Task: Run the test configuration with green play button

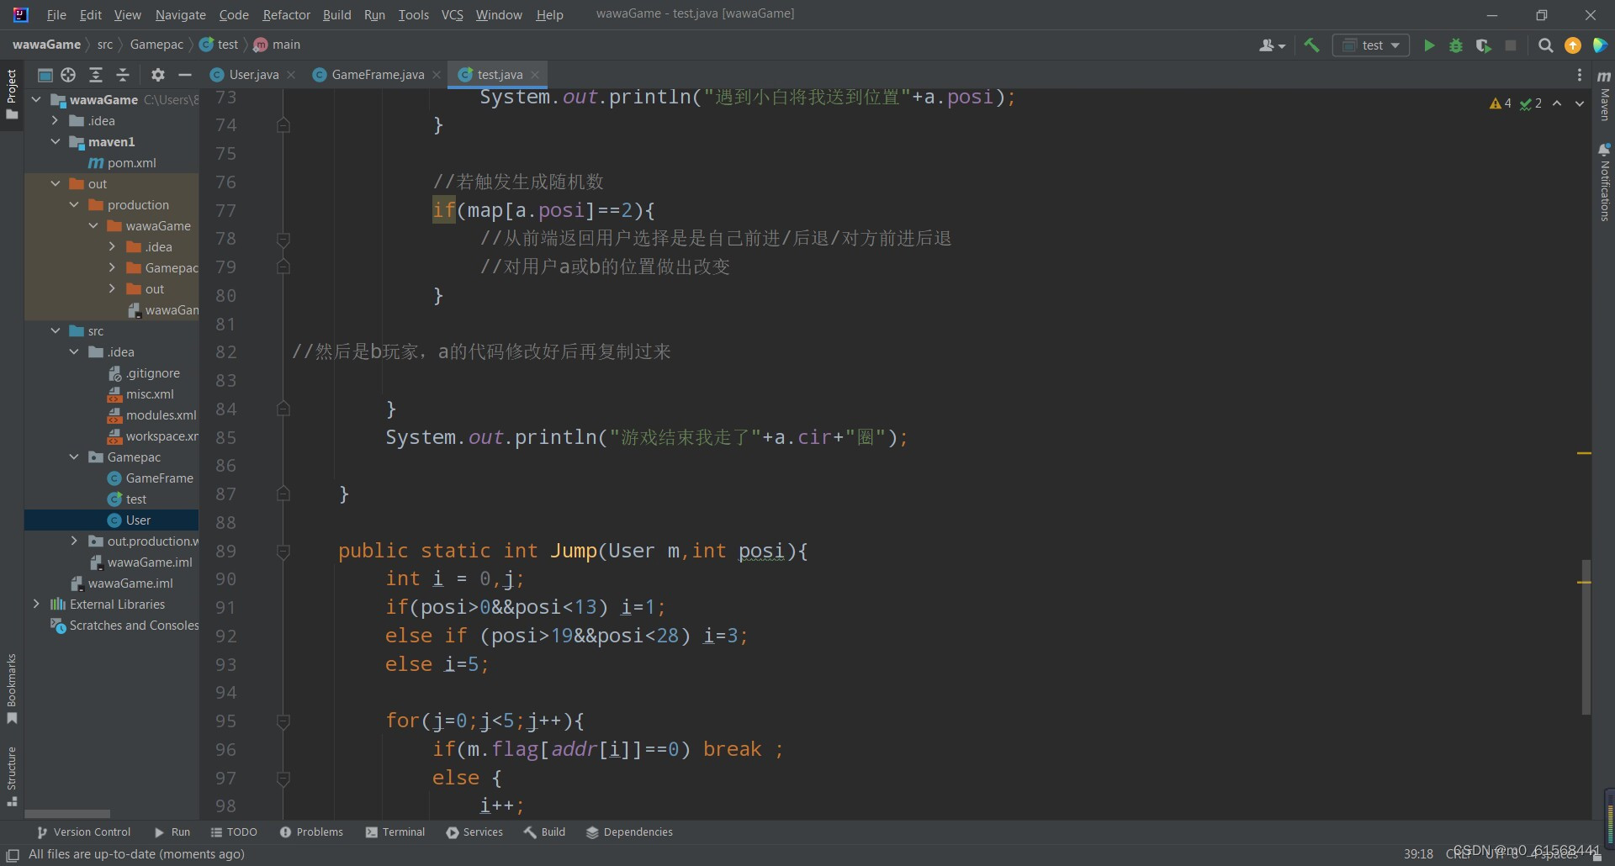Action: (x=1428, y=45)
